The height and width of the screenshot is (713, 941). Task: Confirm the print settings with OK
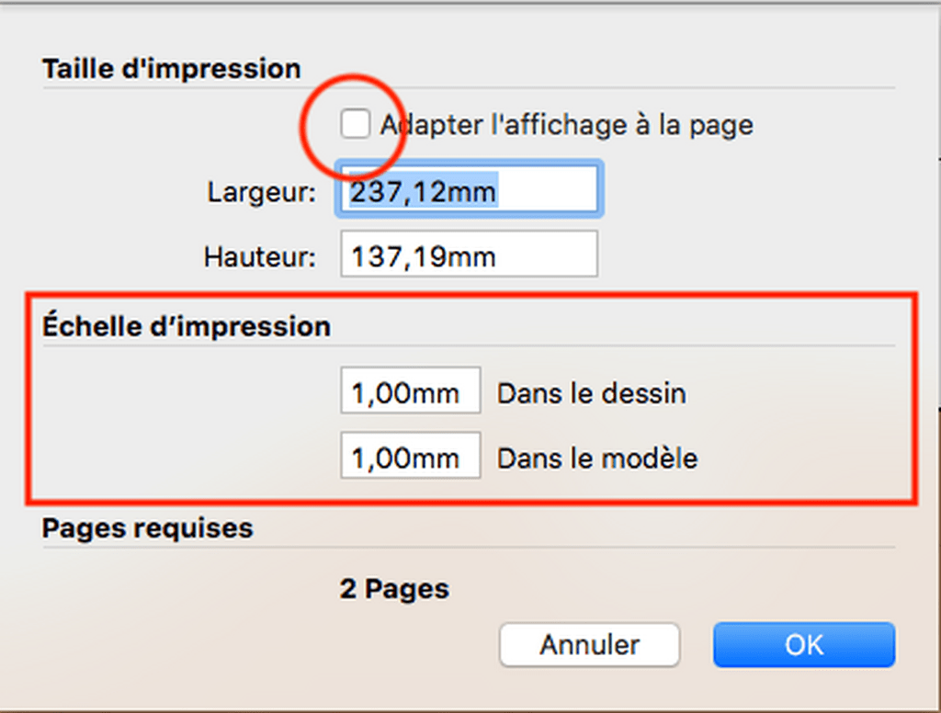[804, 645]
